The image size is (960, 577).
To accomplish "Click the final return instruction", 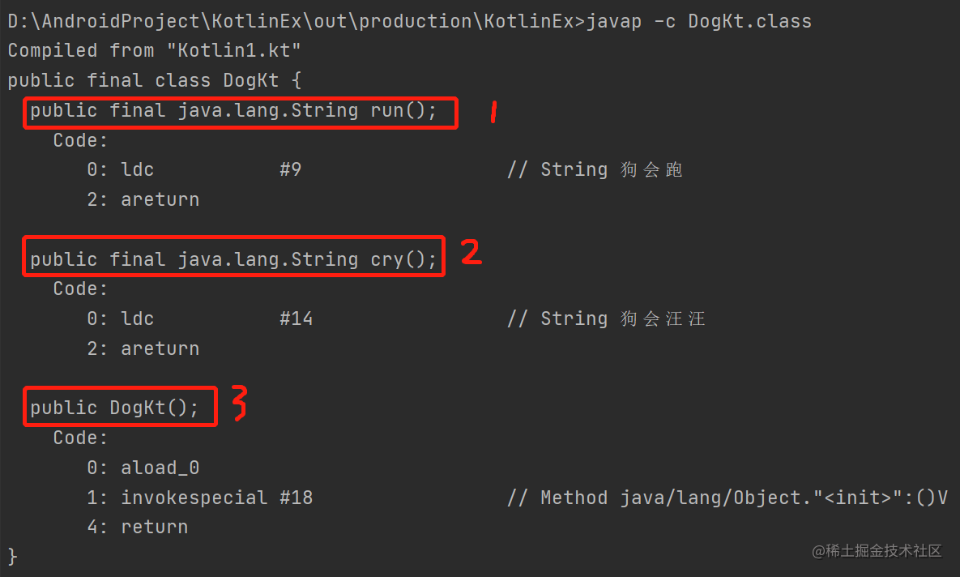I will (137, 527).
